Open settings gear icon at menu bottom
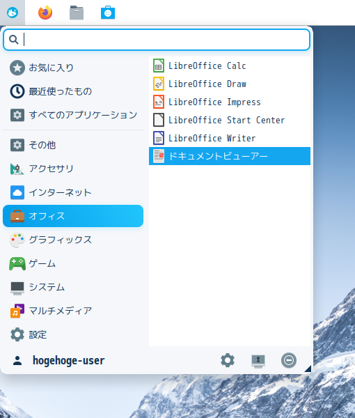The width and height of the screenshot is (355, 418). [x=228, y=360]
